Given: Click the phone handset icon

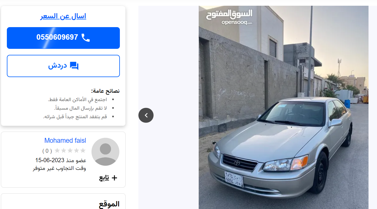Looking at the screenshot, I should 86,37.
